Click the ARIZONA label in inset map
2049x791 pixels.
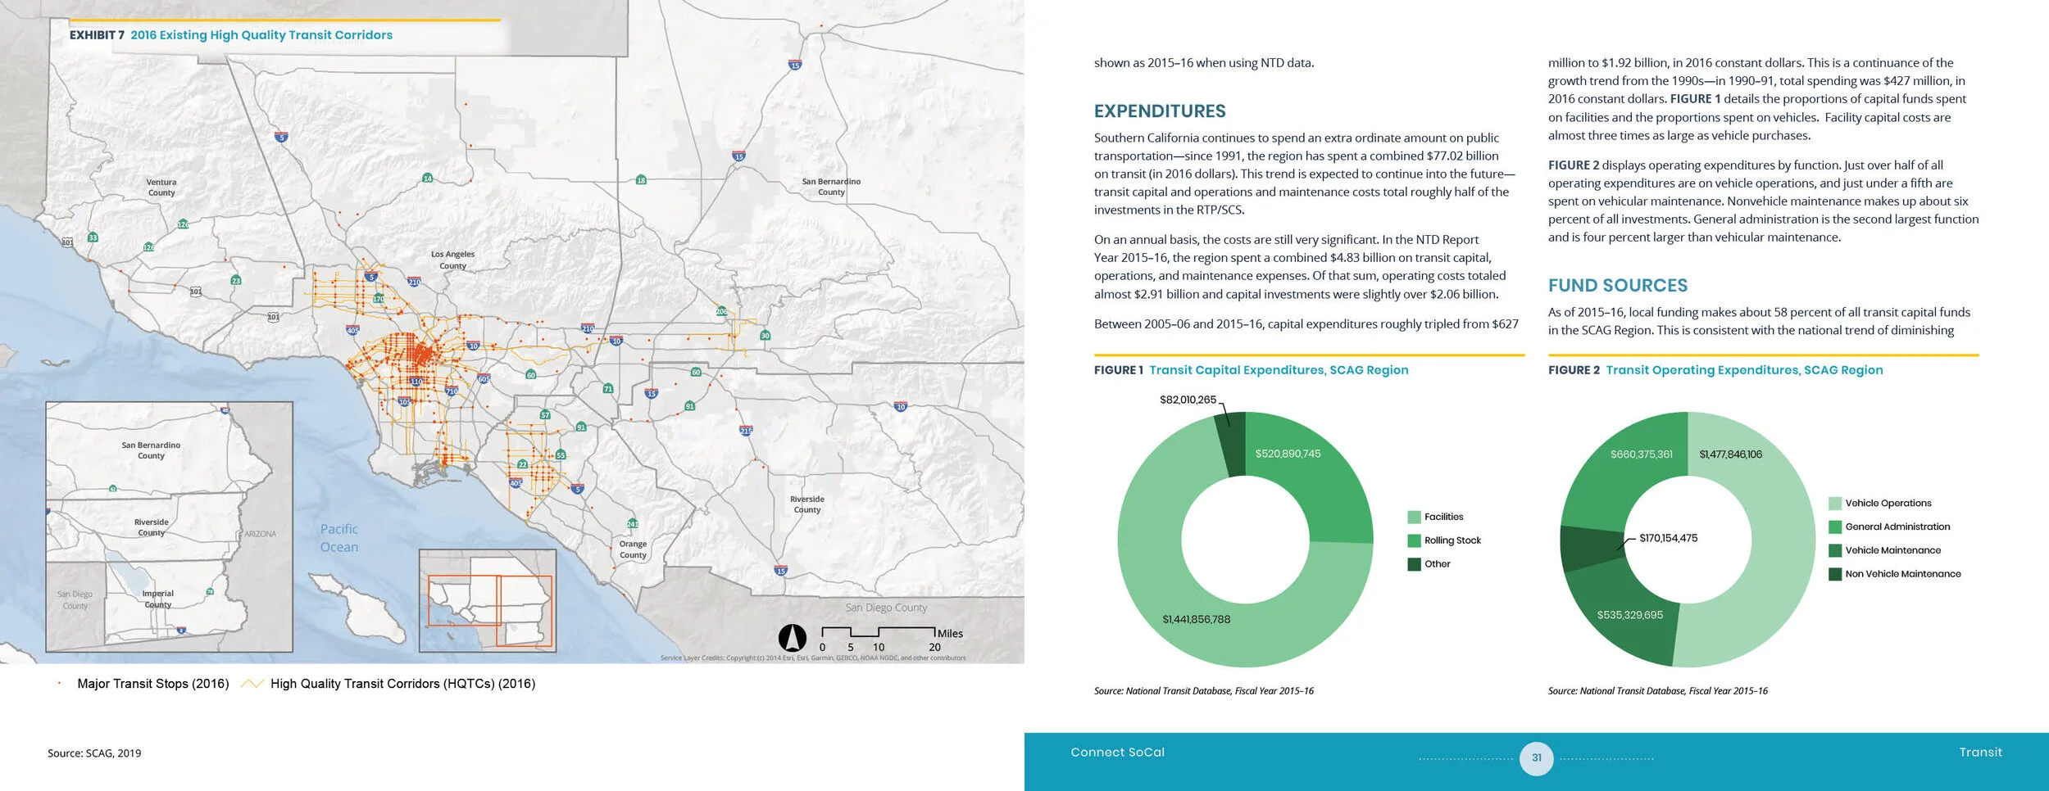coord(260,534)
